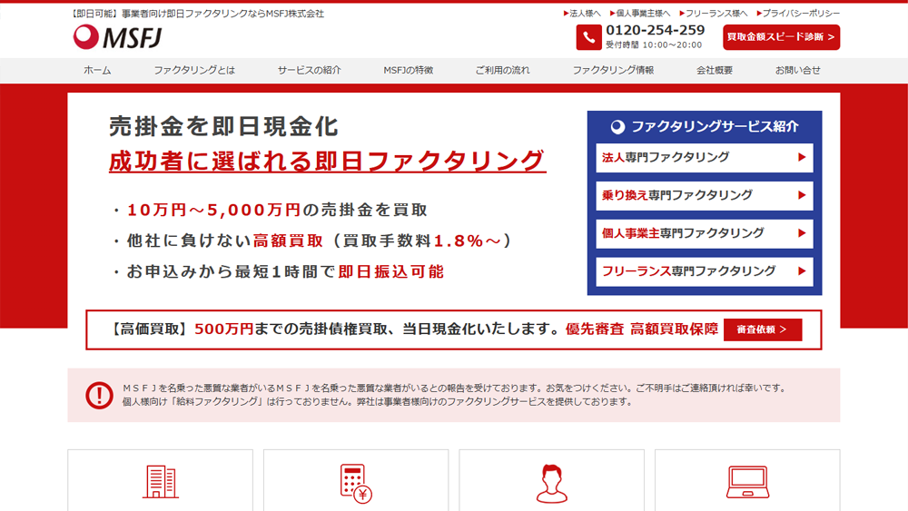Image resolution: width=908 pixels, height=511 pixels.
Task: Open the ファクタリングとは menu item
Action: pos(194,70)
